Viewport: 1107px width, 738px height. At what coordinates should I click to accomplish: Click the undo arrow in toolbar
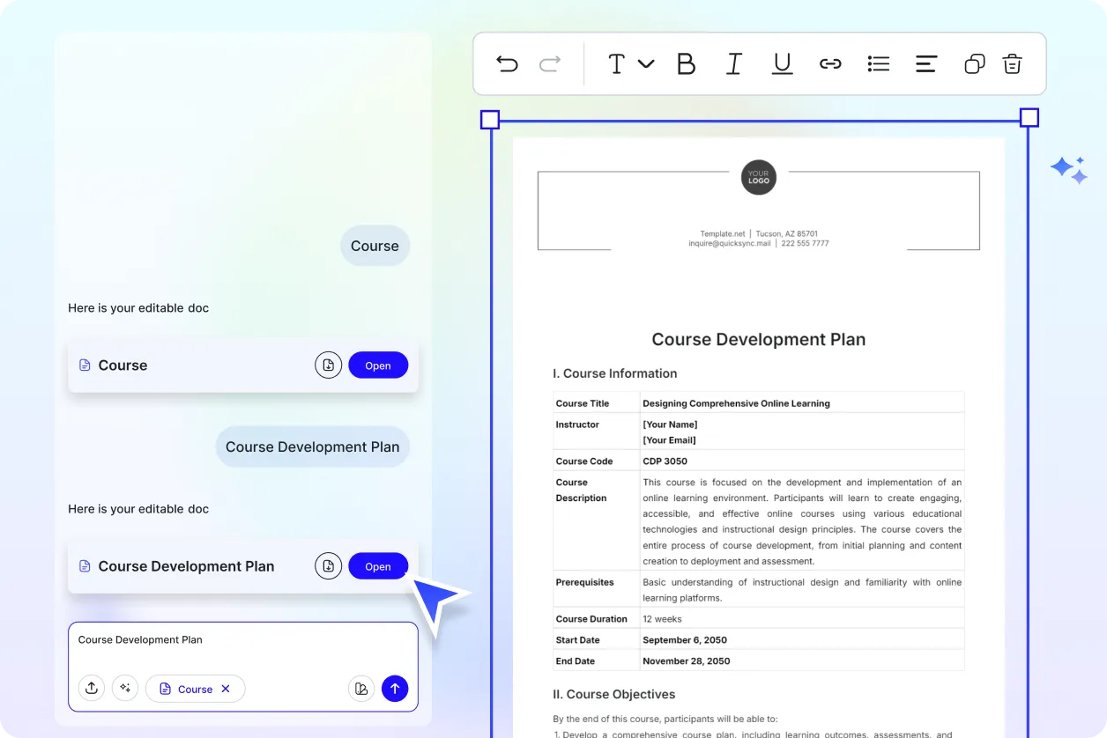[x=507, y=63]
